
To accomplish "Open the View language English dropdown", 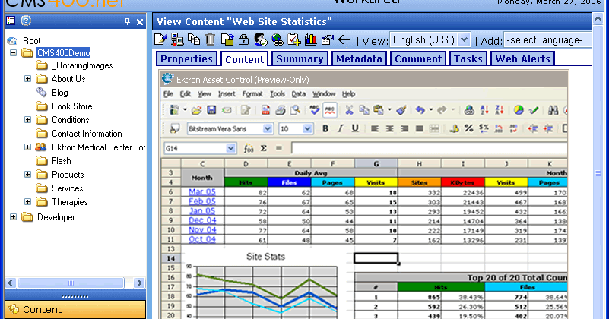I will pos(464,39).
